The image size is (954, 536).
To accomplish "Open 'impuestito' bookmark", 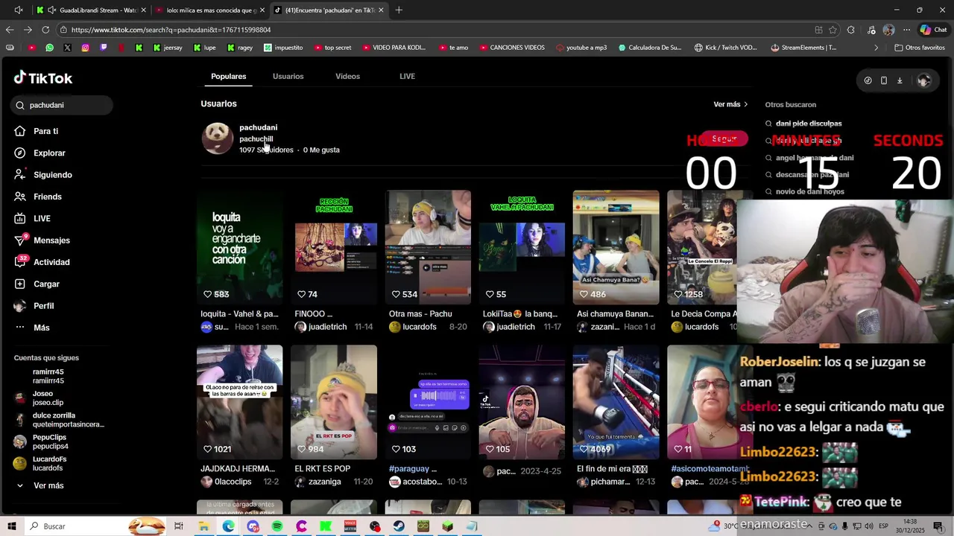I will 283,48.
